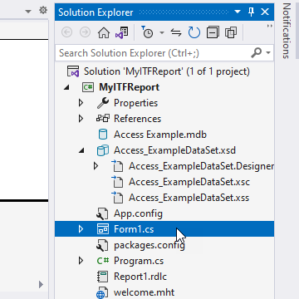This screenshot has width=299, height=299.
Task: Click the Back navigation arrow in Solution Explorer
Action: 66,32
